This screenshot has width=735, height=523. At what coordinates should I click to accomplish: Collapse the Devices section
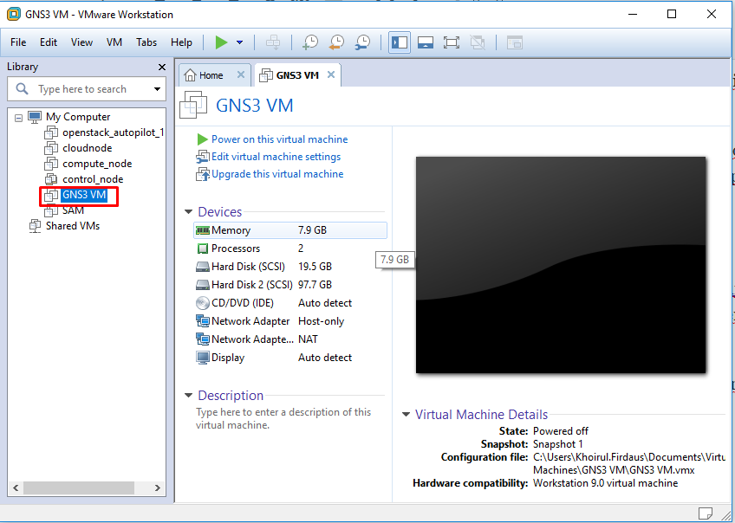click(188, 212)
